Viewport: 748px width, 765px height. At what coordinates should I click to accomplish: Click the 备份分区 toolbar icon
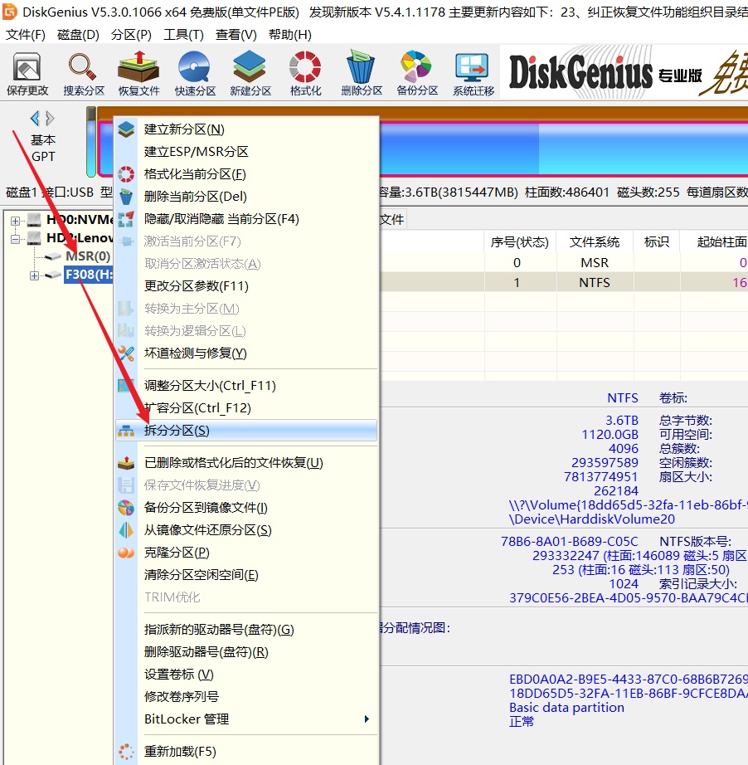pyautogui.click(x=417, y=67)
